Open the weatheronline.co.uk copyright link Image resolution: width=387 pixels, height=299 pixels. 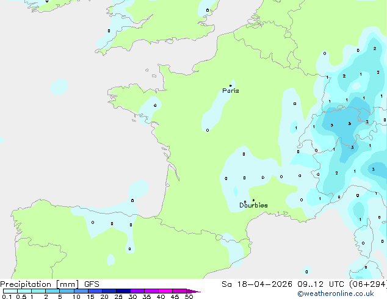[x=336, y=294]
